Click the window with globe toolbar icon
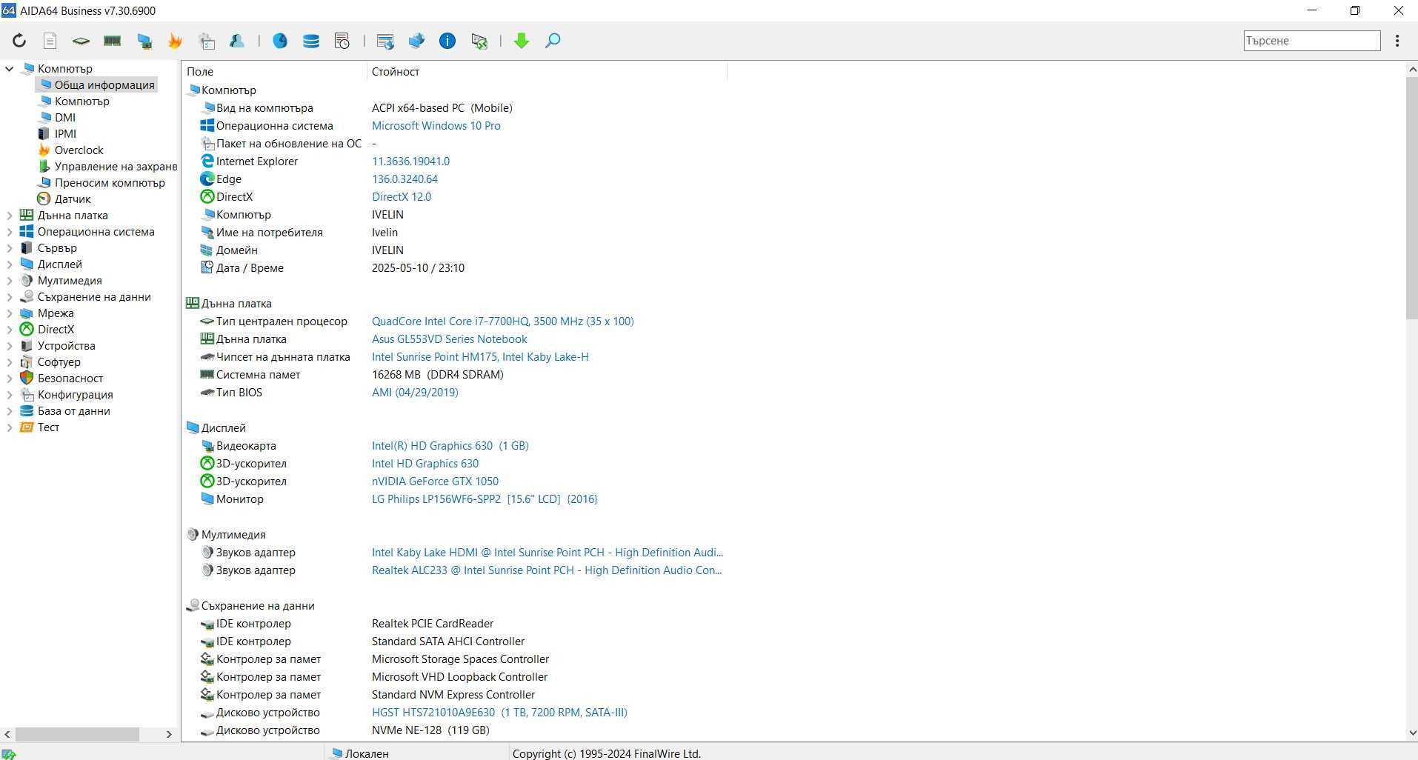The width and height of the screenshot is (1418, 760). 385,41
